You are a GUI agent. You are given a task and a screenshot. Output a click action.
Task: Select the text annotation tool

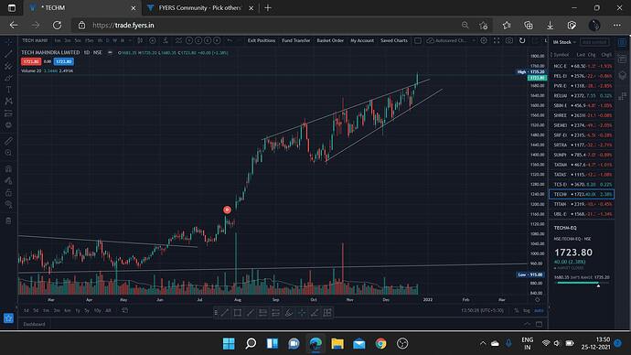point(8,90)
